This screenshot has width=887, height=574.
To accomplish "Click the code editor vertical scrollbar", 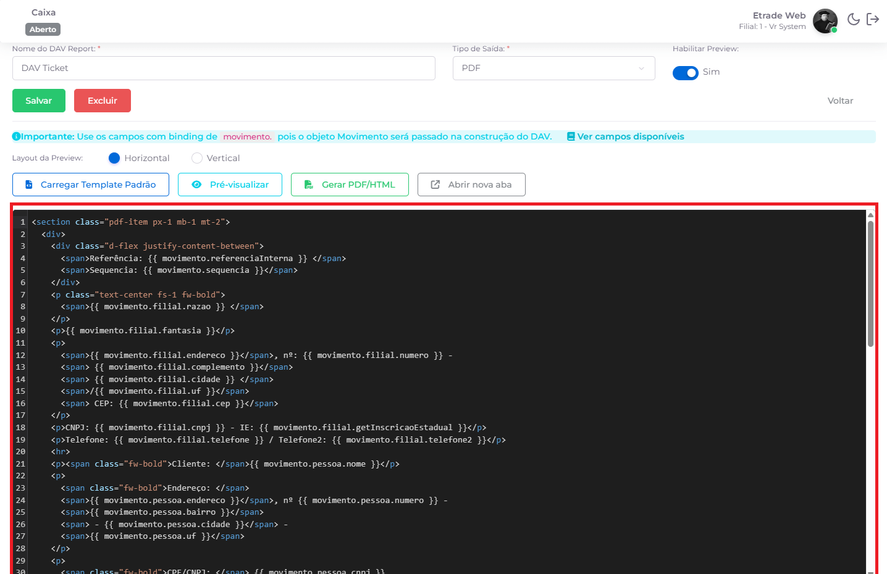I will pos(870,284).
